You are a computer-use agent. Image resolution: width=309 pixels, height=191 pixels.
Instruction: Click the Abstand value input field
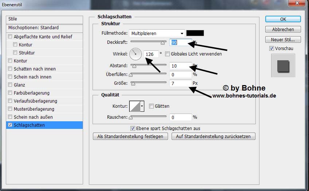pyautogui.click(x=180, y=66)
